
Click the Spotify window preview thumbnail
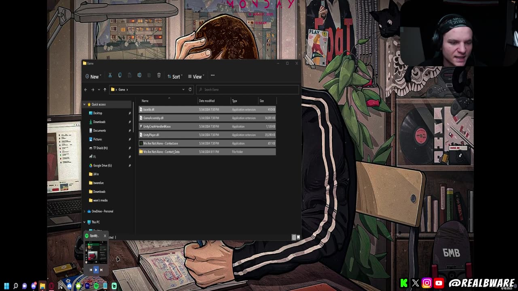pos(96,252)
